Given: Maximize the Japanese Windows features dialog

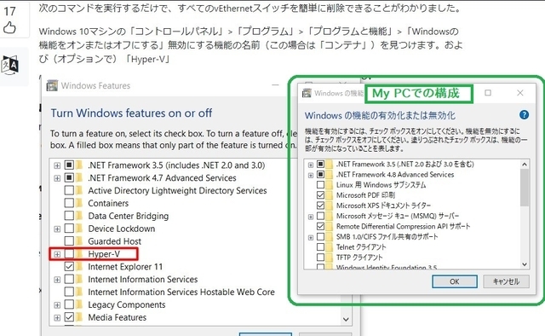Looking at the screenshot, I should click(488, 93).
